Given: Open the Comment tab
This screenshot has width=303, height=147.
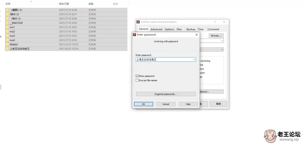Looking at the screenshot, I should coord(213,29).
